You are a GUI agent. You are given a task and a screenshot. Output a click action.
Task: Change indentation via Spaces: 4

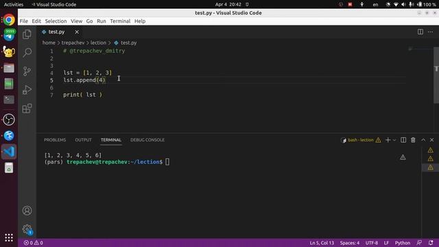point(350,242)
